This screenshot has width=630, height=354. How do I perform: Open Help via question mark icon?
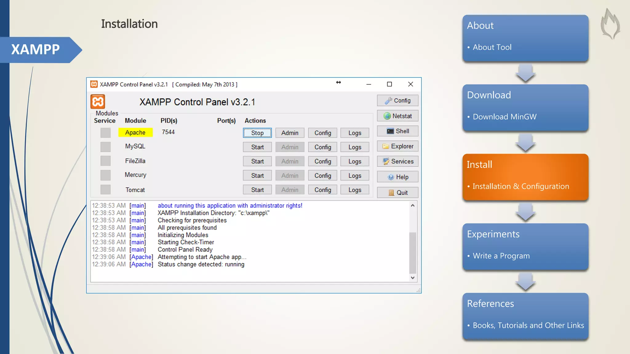coord(397,177)
